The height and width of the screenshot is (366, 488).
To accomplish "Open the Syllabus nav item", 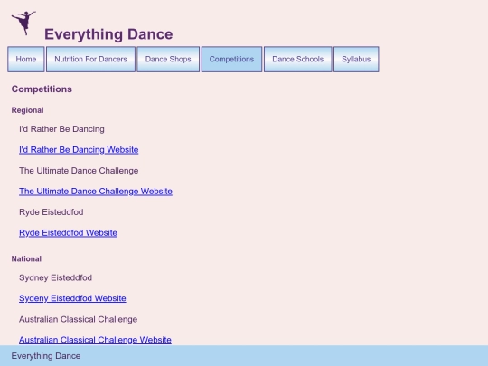I will pyautogui.click(x=356, y=59).
